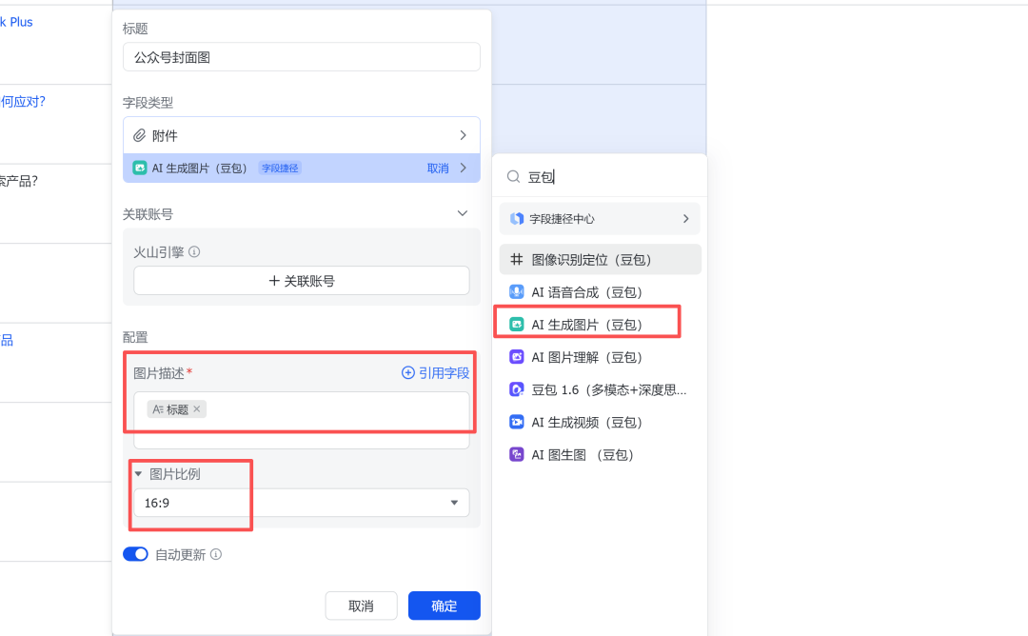
Task: Open 字段捷径中心 menu entry
Action: pyautogui.click(x=600, y=218)
